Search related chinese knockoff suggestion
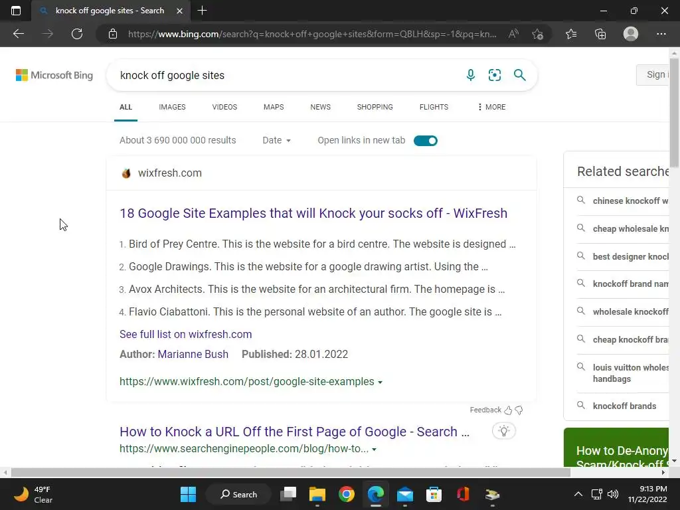Viewport: 680px width, 510px height. (630, 201)
